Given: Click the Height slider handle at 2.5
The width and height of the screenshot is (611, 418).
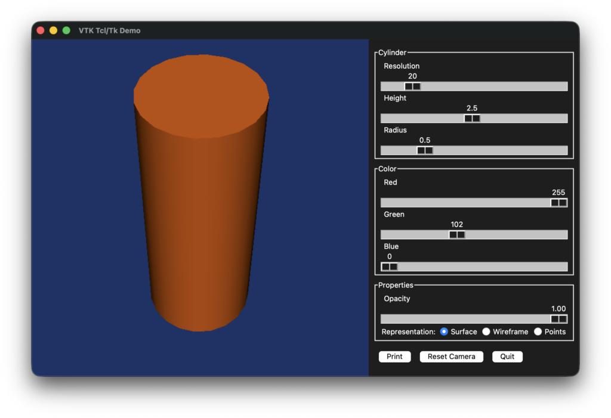Looking at the screenshot, I should [472, 119].
